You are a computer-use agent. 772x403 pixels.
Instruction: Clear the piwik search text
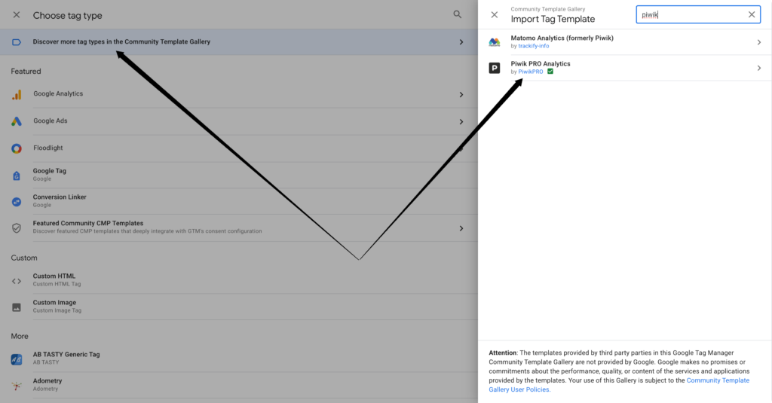pos(752,14)
